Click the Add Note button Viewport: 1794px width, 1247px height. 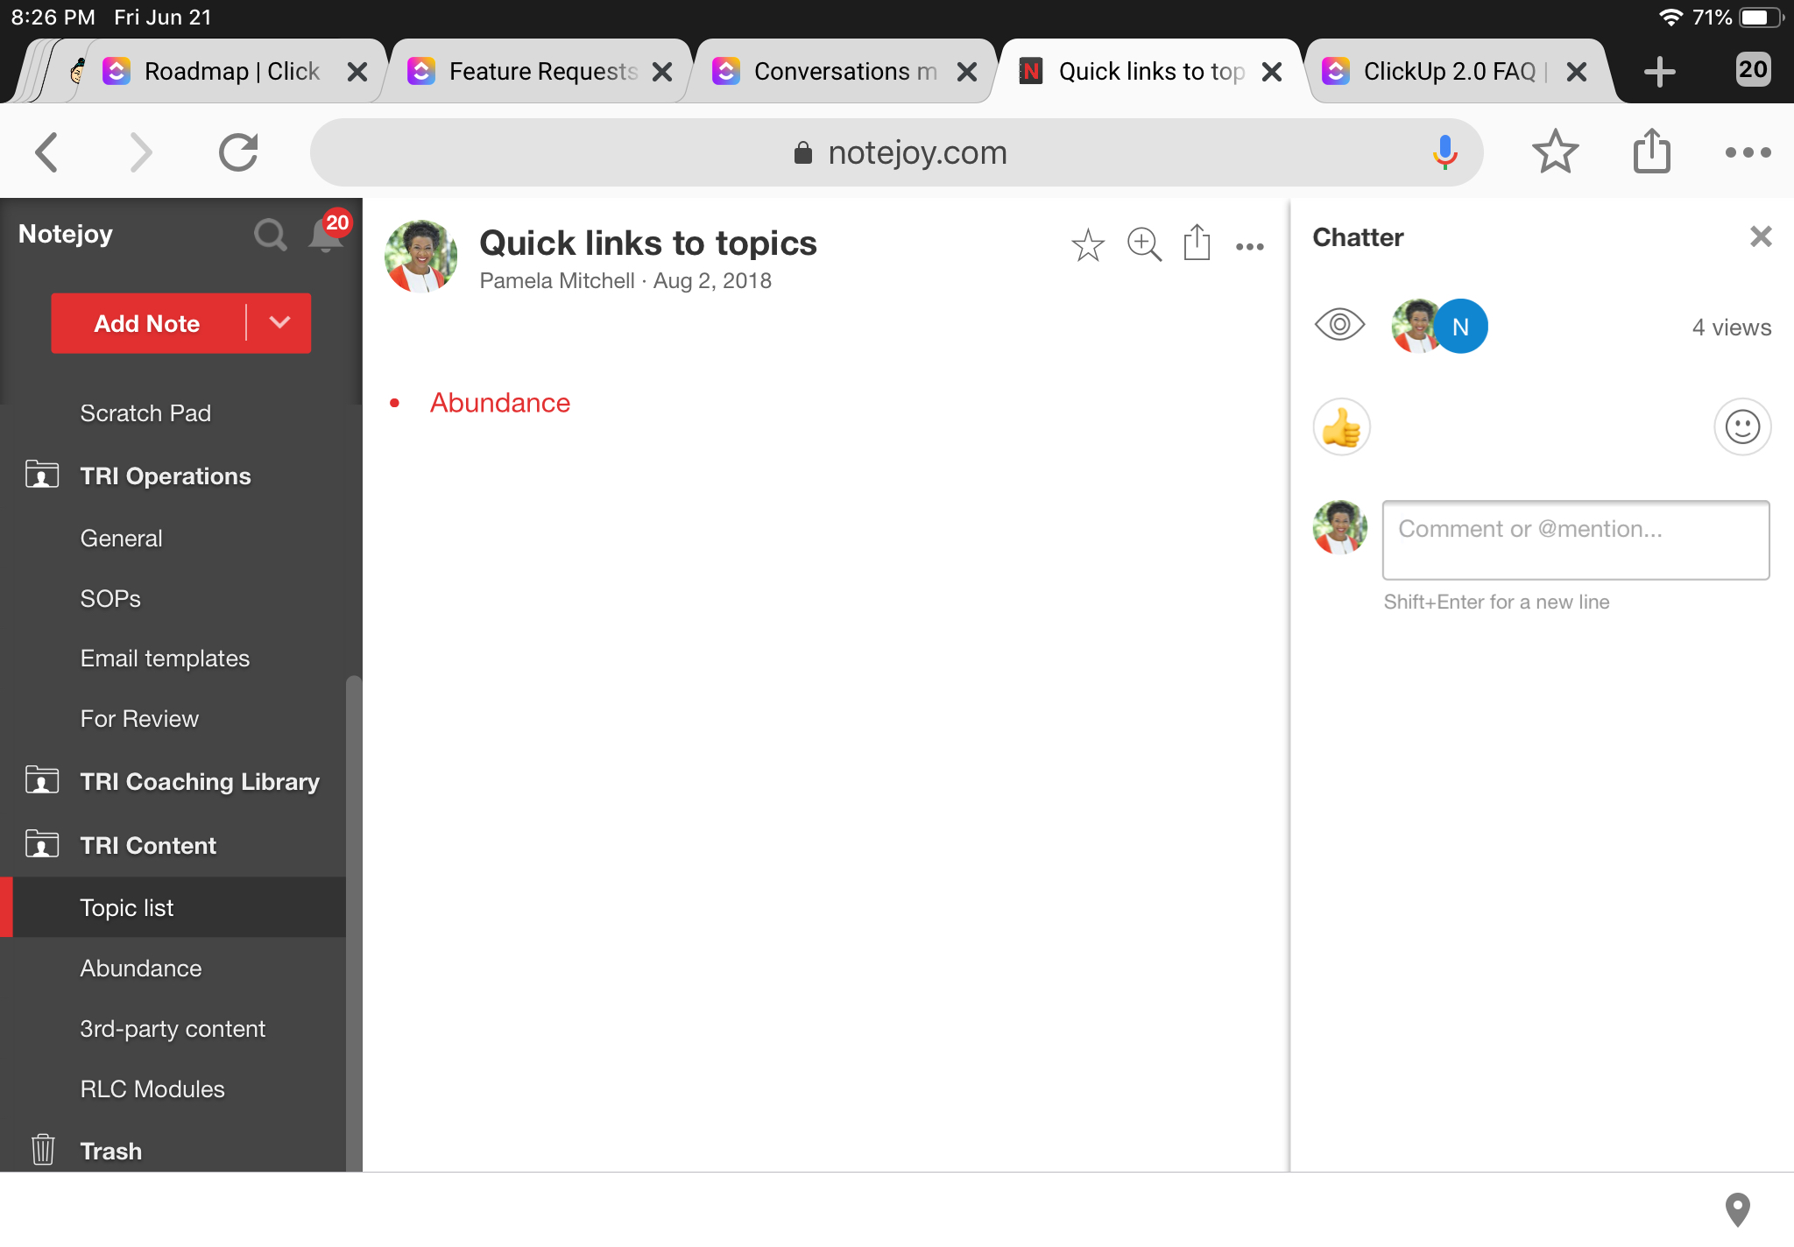pyautogui.click(x=147, y=323)
